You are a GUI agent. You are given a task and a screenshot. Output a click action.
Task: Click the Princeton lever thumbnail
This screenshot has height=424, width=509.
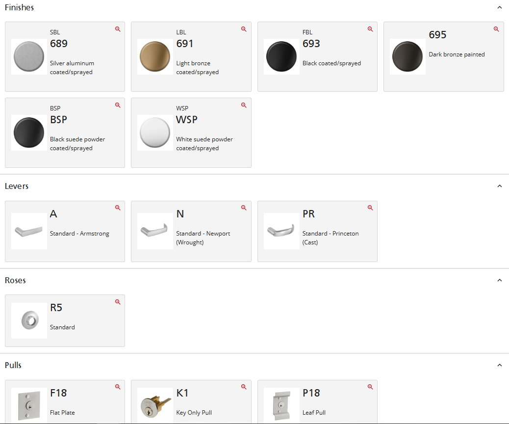[281, 231]
